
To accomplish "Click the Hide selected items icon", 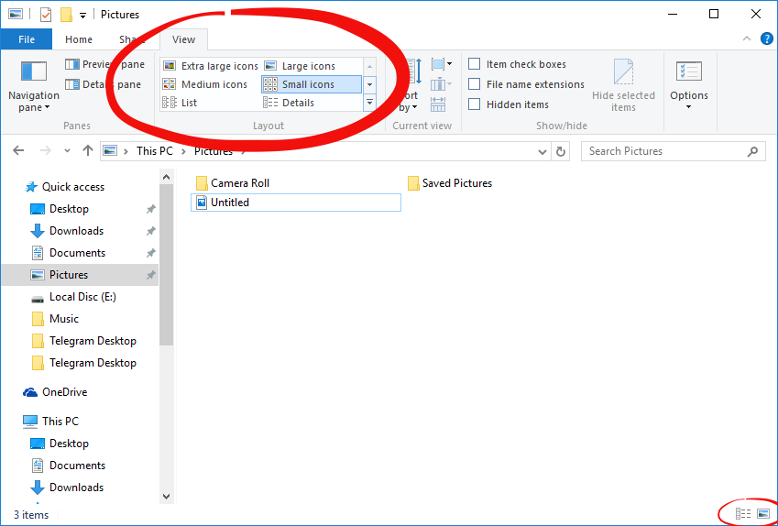I will pos(623,73).
